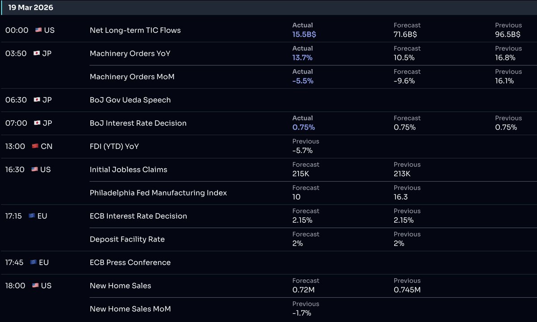Select the Philadelphia Fed Manufacturing Index event
537x322 pixels.
[x=158, y=193]
